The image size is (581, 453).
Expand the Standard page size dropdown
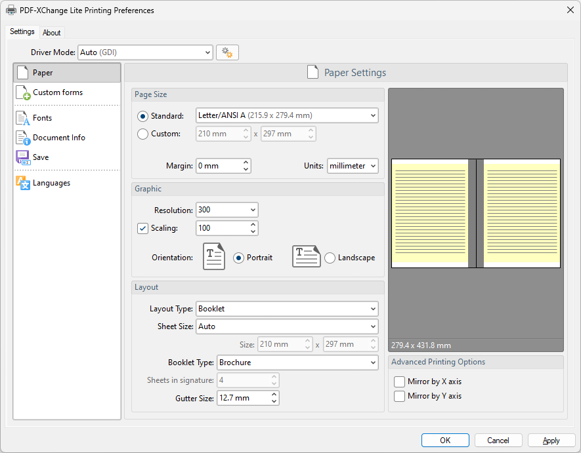pos(287,115)
